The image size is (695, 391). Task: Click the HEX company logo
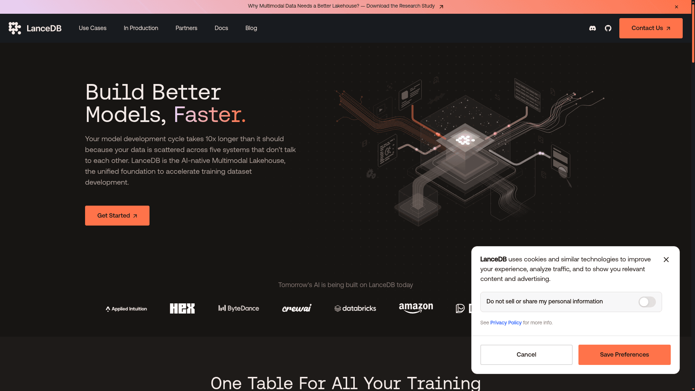coord(182,308)
